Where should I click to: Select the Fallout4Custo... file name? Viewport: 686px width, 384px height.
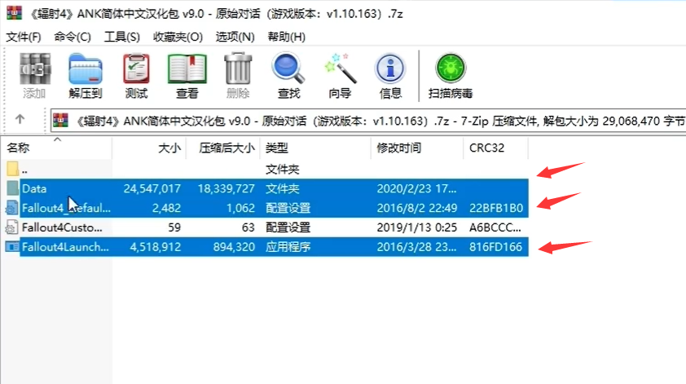[x=62, y=227]
